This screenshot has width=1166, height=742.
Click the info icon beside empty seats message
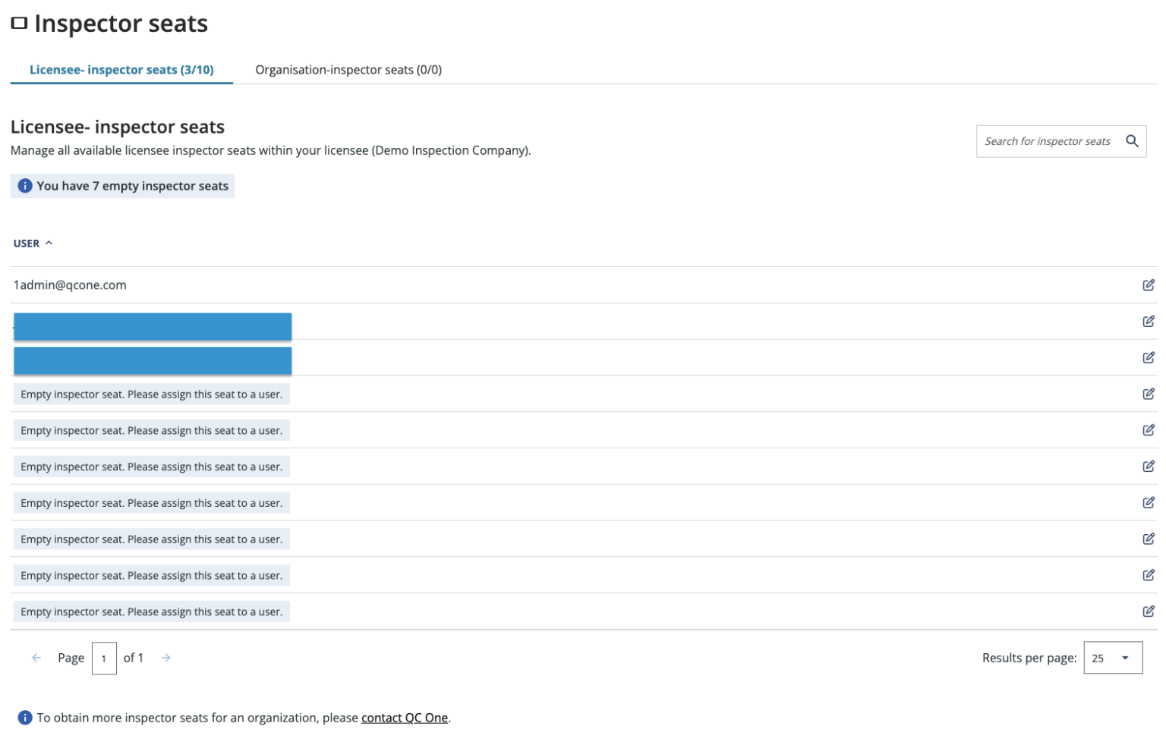[x=27, y=185]
